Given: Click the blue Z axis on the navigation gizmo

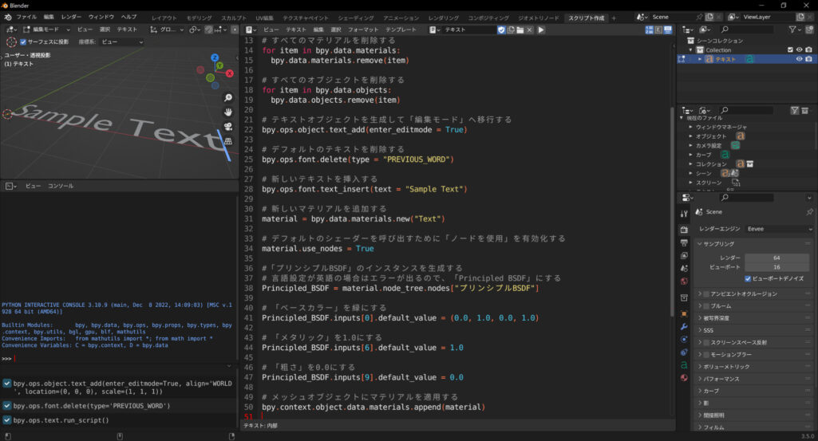Looking at the screenshot, I should coord(215,57).
